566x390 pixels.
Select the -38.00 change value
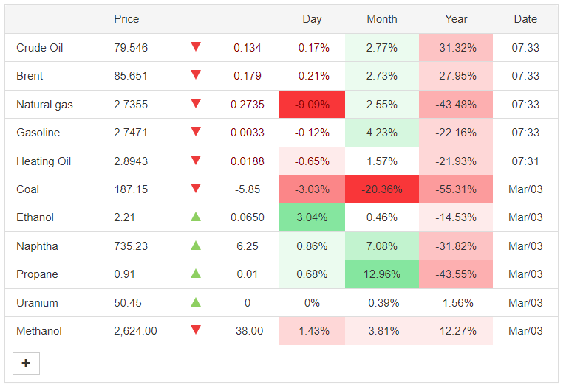pos(248,330)
